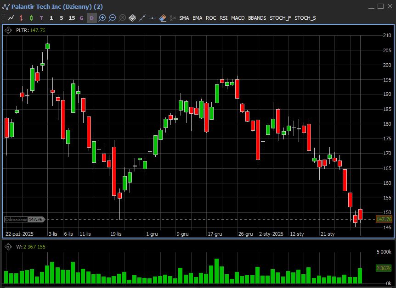Add the BBANDS indicator
The height and width of the screenshot is (288, 396).
[x=257, y=18]
